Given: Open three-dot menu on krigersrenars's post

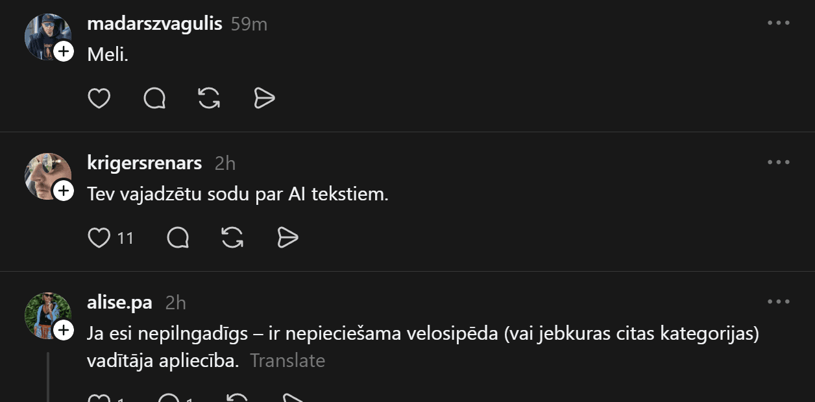Looking at the screenshot, I should (x=778, y=162).
